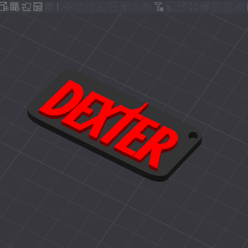The width and height of the screenshot is (248, 248).
Task: Select the Cut tool split-rectangle icon
Action: pos(113,7)
